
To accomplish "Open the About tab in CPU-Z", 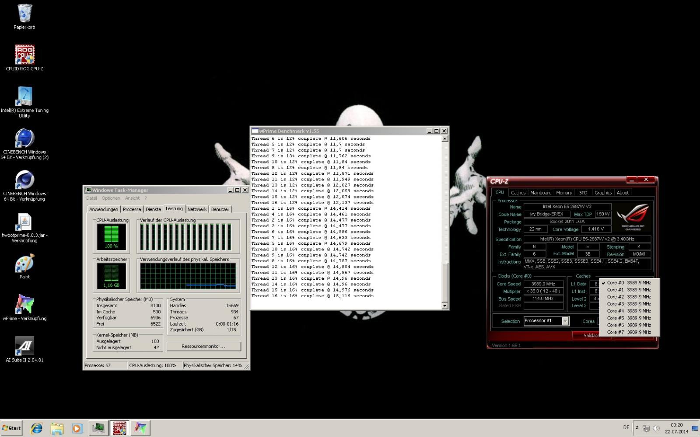I will [x=623, y=193].
